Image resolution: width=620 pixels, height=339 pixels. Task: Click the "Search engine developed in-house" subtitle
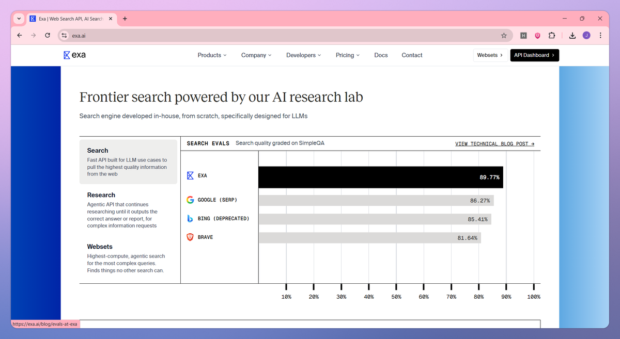193,116
